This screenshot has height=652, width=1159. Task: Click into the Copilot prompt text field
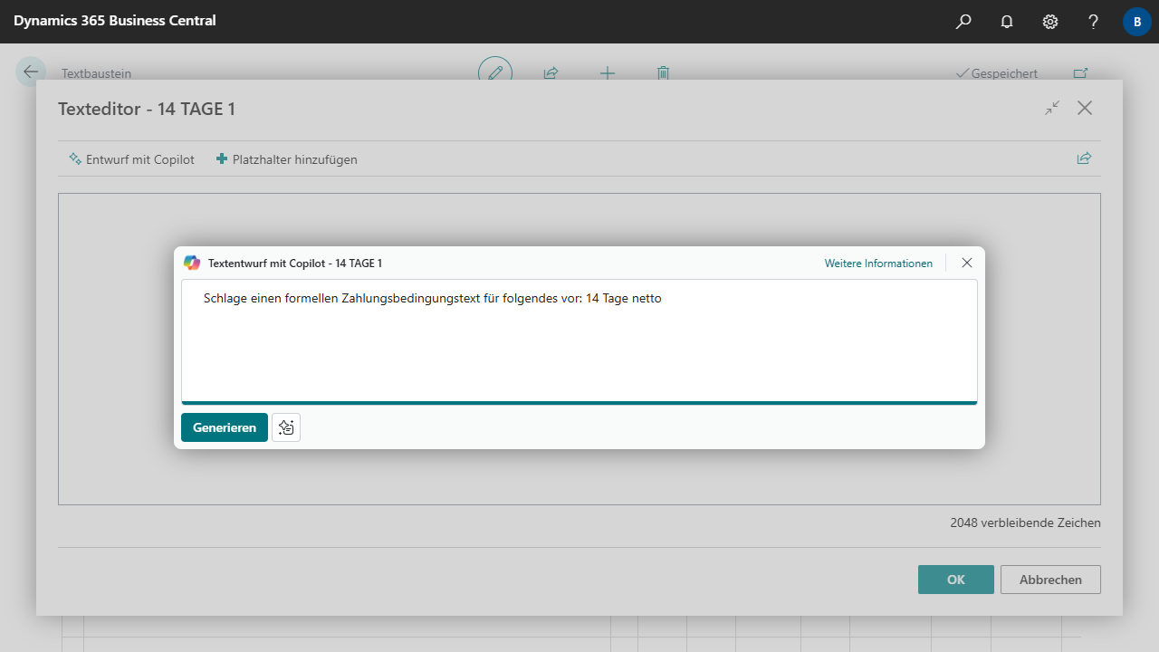pyautogui.click(x=579, y=340)
